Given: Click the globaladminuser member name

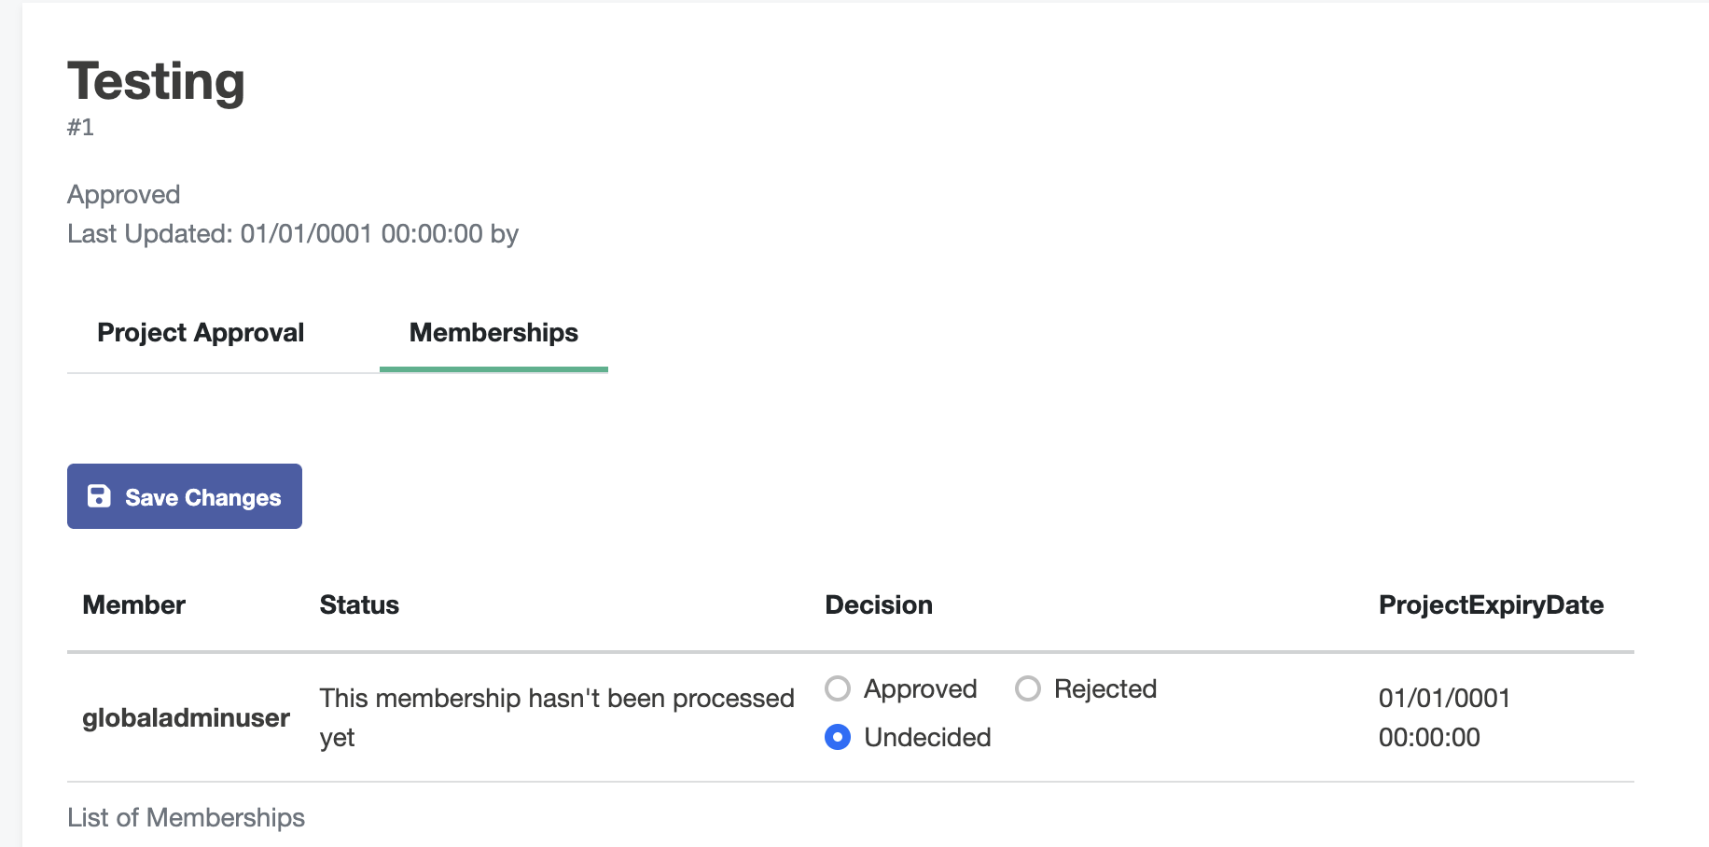Looking at the screenshot, I should [186, 717].
